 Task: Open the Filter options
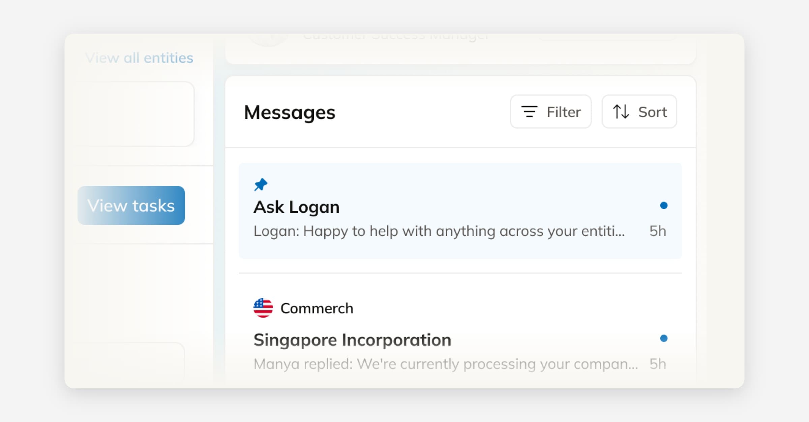point(551,112)
